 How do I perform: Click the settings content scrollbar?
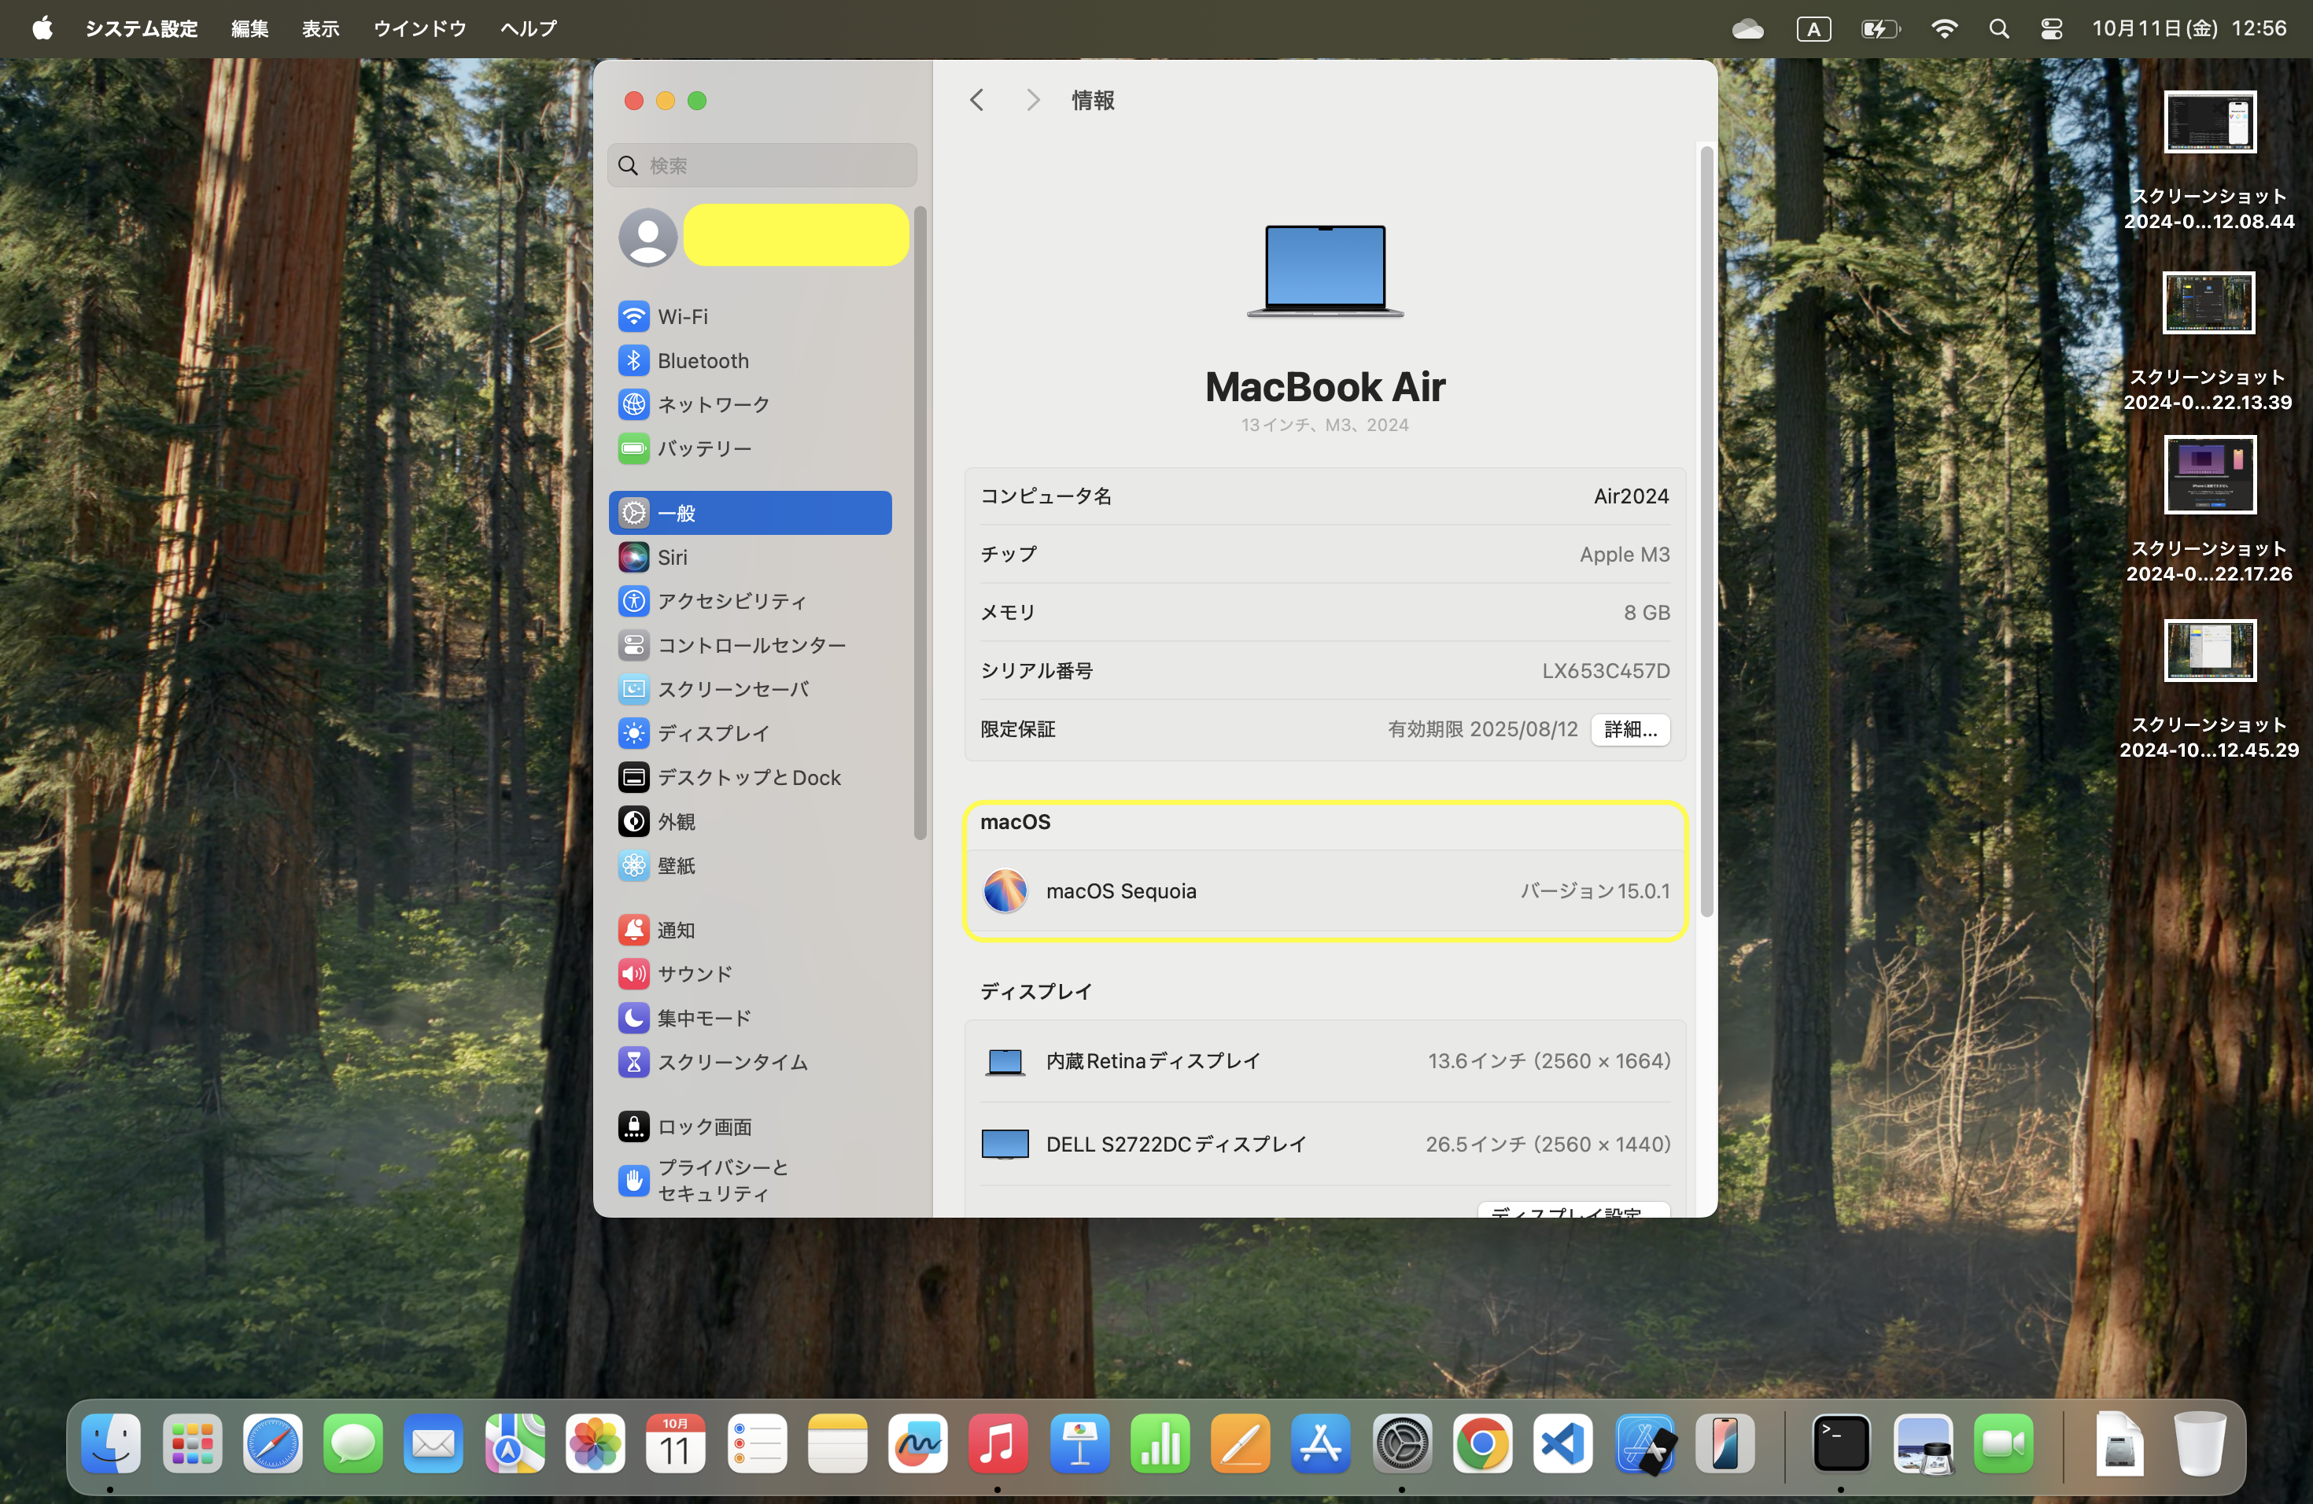tap(1706, 534)
